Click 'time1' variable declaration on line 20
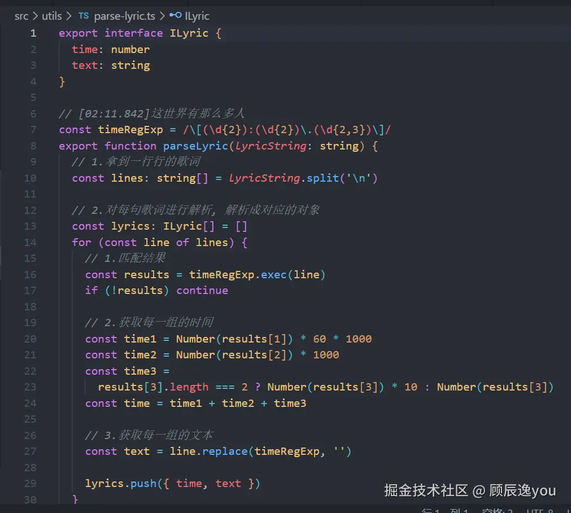The height and width of the screenshot is (513, 571). tap(140, 339)
